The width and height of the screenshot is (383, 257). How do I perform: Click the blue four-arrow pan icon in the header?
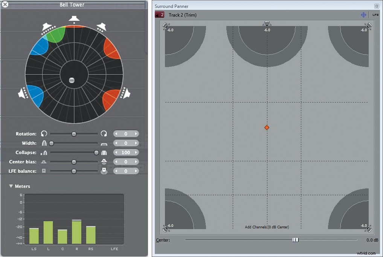pyautogui.click(x=363, y=14)
